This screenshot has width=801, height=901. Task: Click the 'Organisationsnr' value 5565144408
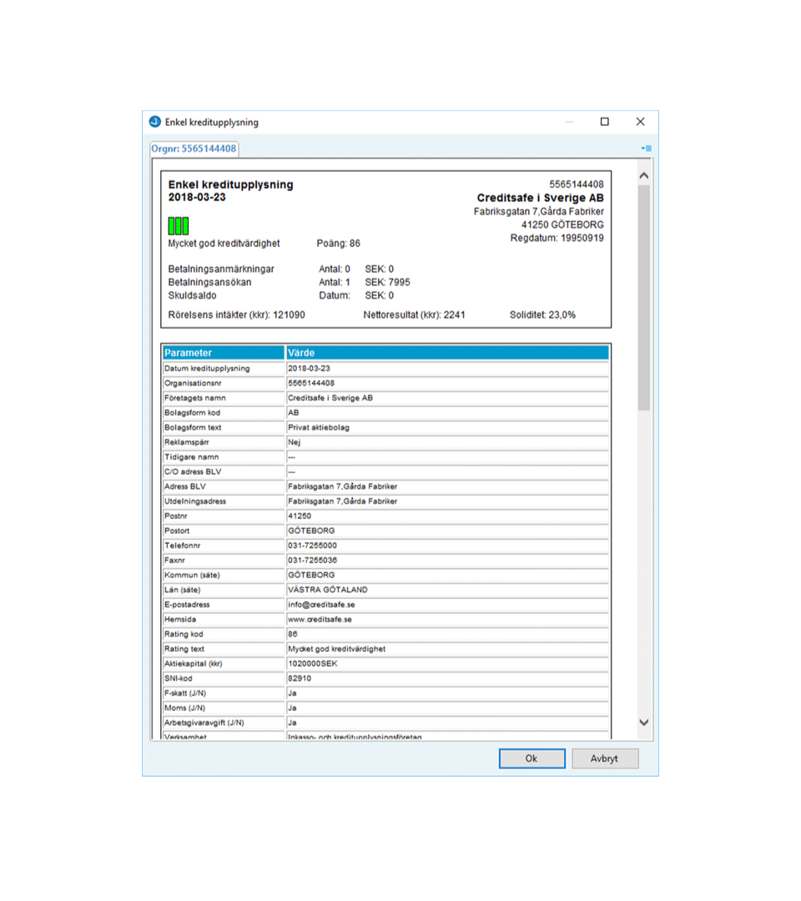coord(447,383)
